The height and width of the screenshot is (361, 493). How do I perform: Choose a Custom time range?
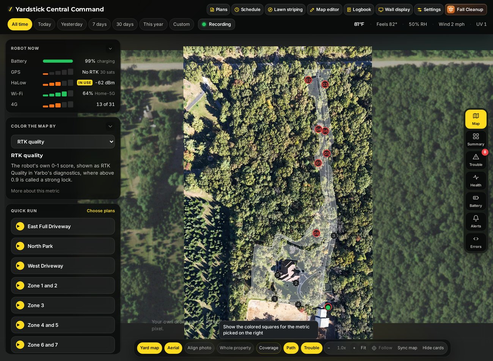pos(181,24)
